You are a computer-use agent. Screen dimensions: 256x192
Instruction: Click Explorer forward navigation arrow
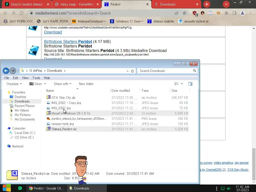coord(13,71)
